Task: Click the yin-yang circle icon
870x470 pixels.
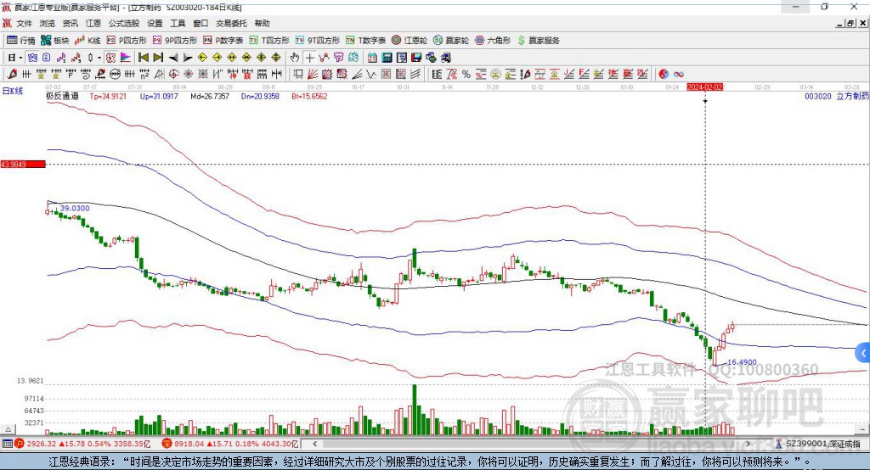Action: 664,74
